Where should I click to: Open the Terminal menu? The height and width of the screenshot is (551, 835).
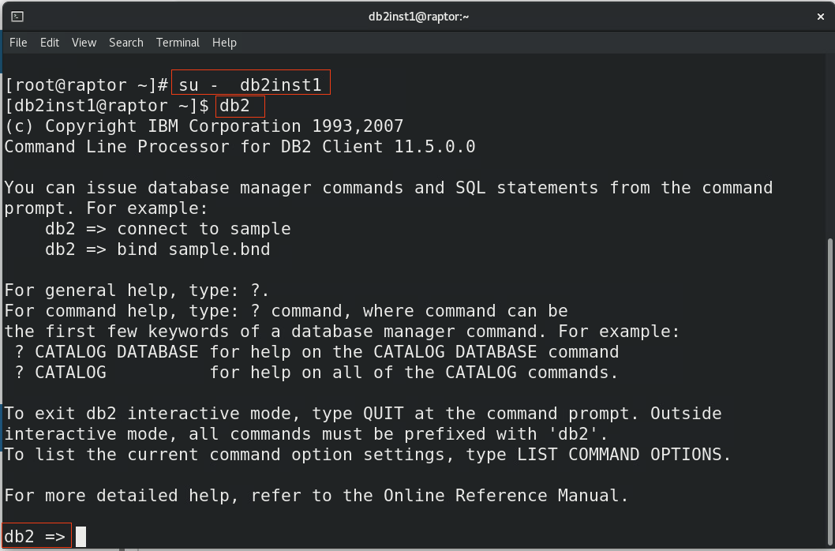(x=178, y=43)
